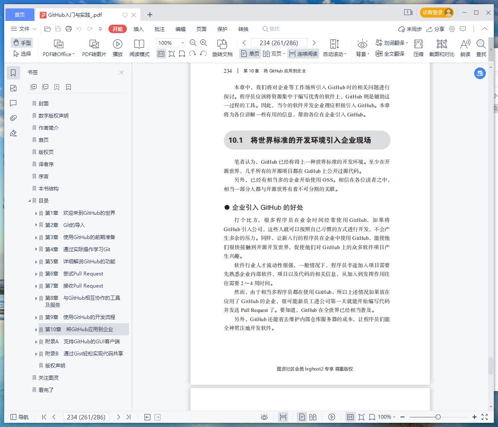Expand 第1章 欢迎来到GitHub的世界
Screen dimensions: 498x427
[36, 213]
